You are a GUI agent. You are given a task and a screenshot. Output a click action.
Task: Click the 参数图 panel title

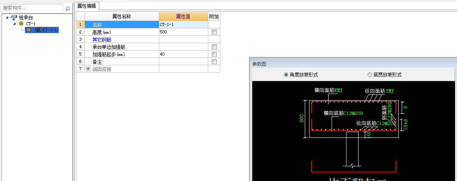click(x=259, y=64)
